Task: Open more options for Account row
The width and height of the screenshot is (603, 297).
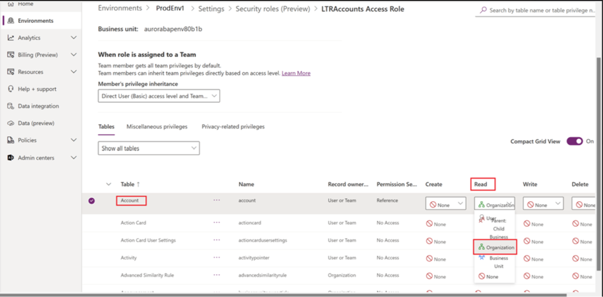Action: (x=217, y=200)
